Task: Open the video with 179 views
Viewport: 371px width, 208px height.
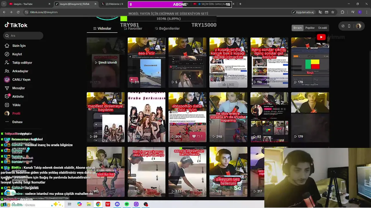Action: 310,117
